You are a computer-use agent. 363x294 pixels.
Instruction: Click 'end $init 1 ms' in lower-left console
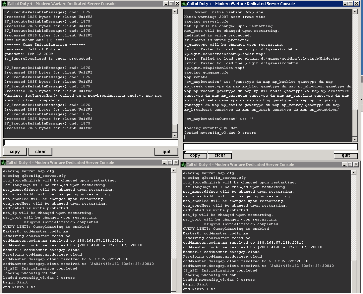point(19,287)
